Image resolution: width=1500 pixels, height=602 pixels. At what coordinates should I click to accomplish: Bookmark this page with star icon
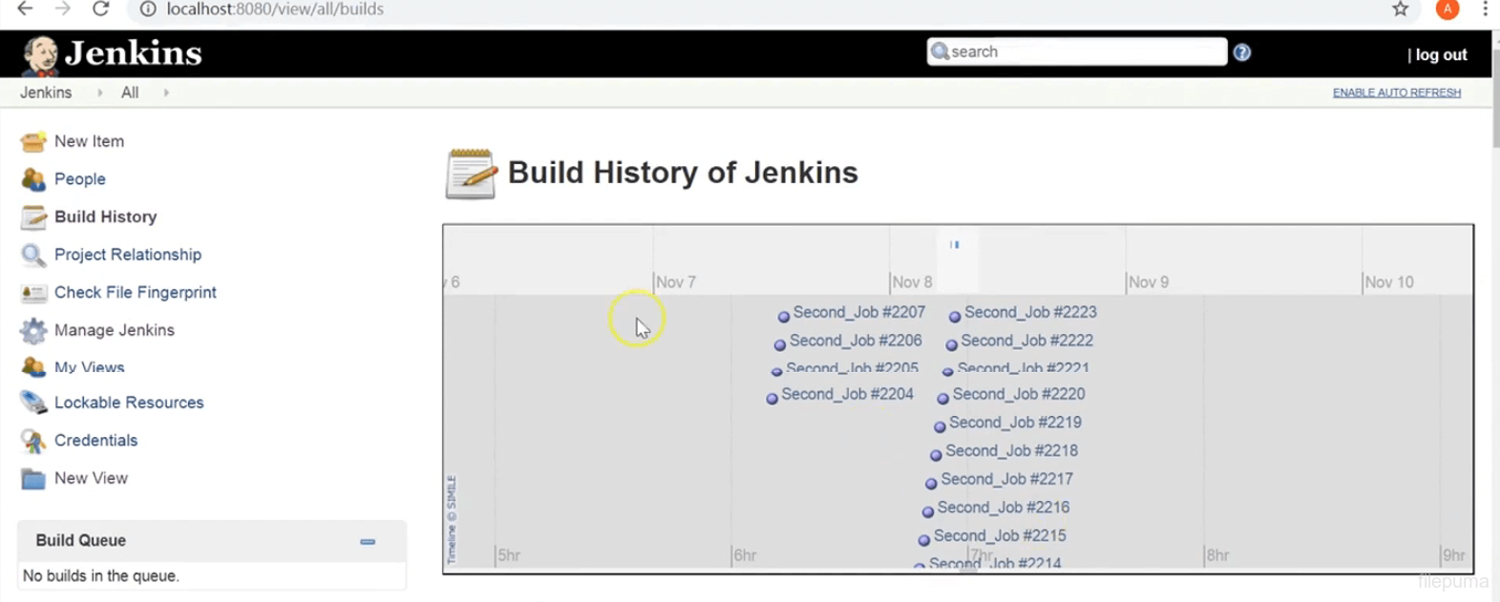[1400, 10]
